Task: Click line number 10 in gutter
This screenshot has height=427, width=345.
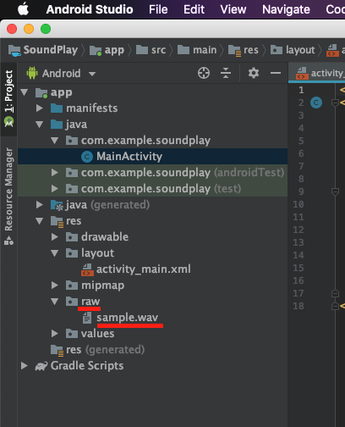Action: click(x=298, y=204)
